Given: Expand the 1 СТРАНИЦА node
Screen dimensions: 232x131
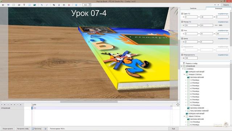Looking at the screenshot, I should [186, 80].
